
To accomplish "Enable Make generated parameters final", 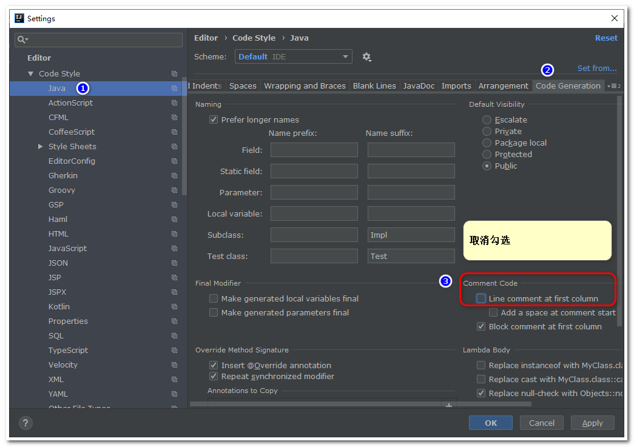I will (214, 312).
